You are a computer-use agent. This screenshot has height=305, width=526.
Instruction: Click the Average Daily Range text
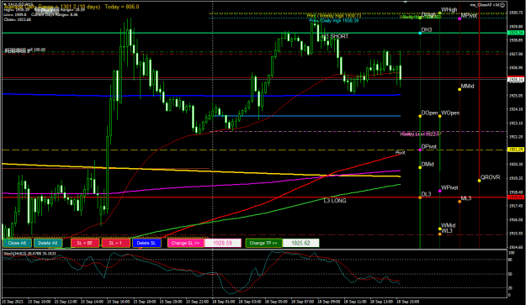pyautogui.click(x=52, y=7)
